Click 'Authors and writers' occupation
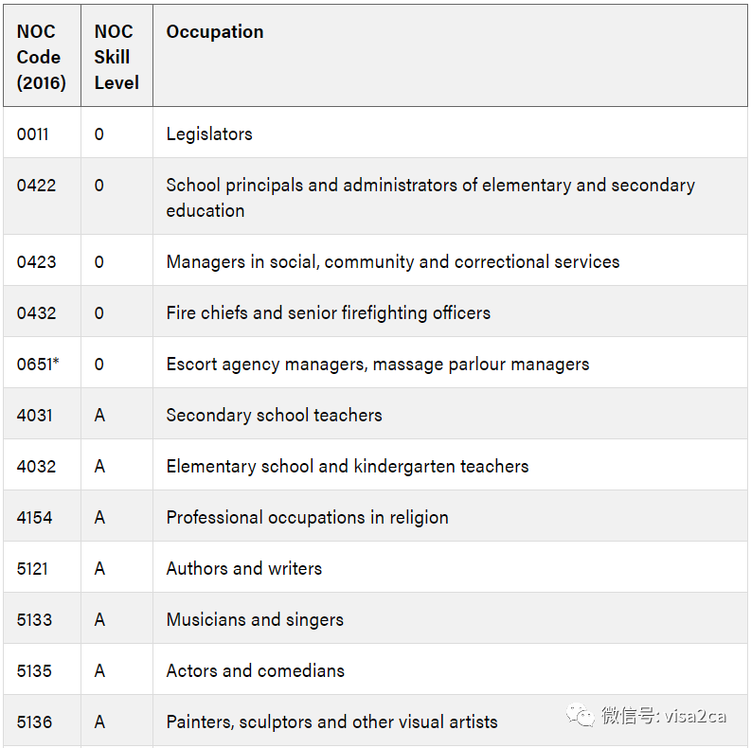The height and width of the screenshot is (748, 751). [243, 569]
